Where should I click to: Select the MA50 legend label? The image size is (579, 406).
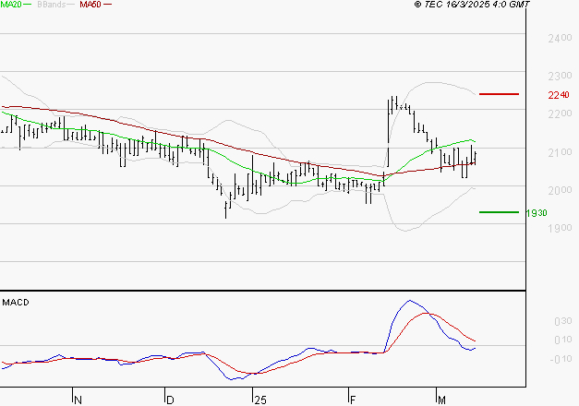pyautogui.click(x=90, y=6)
